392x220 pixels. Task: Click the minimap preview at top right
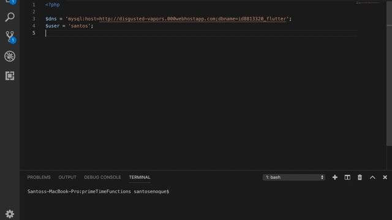tap(368, 3)
